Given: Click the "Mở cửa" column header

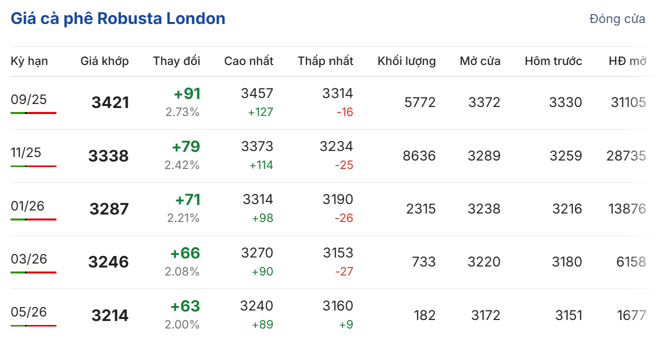Looking at the screenshot, I should tap(480, 61).
